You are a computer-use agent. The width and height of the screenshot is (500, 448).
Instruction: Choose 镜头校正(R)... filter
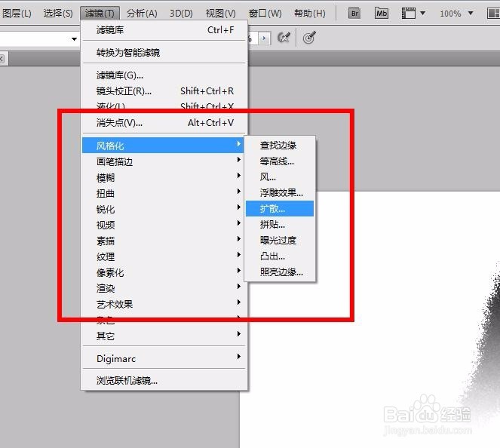tap(164, 91)
